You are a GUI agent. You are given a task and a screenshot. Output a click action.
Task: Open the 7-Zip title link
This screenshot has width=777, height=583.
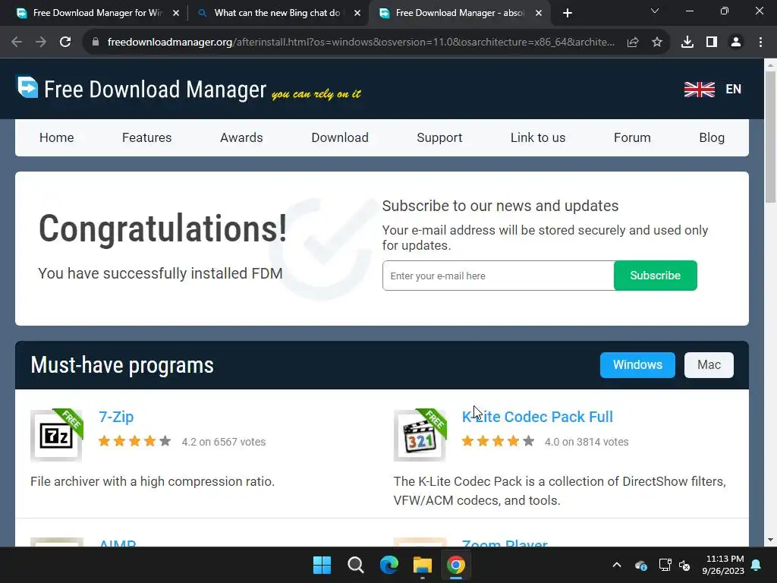click(116, 417)
